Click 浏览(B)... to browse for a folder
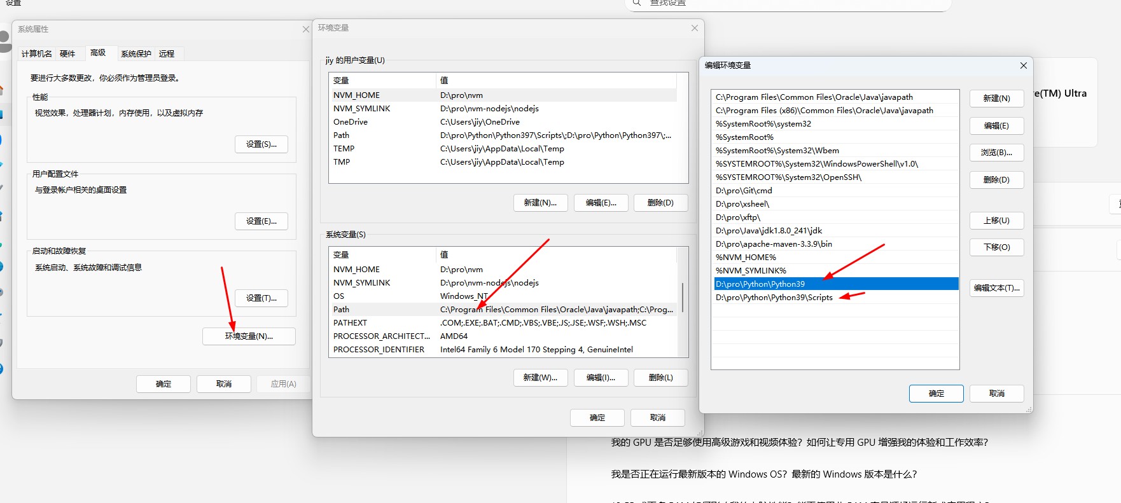Image resolution: width=1121 pixels, height=503 pixels. tap(996, 153)
